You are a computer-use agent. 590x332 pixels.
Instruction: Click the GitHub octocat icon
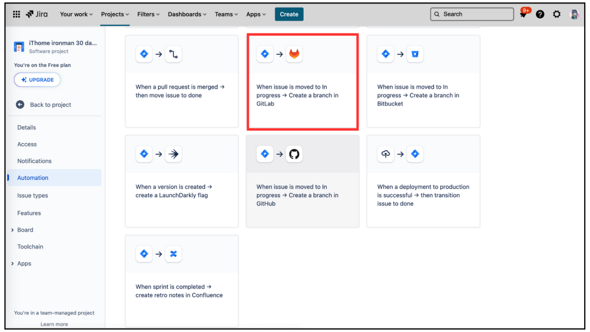[294, 153]
